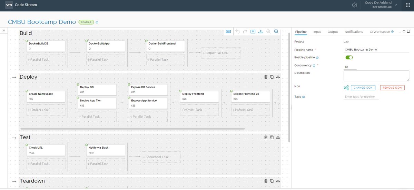Click the undo arrow in canvas toolbar
Viewport: 414px width, 190px height.
pyautogui.click(x=237, y=32)
